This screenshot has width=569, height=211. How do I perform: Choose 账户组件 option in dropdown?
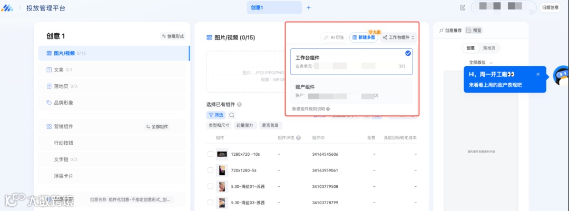click(x=351, y=91)
